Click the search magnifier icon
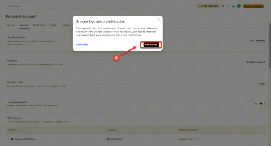 point(10,6)
